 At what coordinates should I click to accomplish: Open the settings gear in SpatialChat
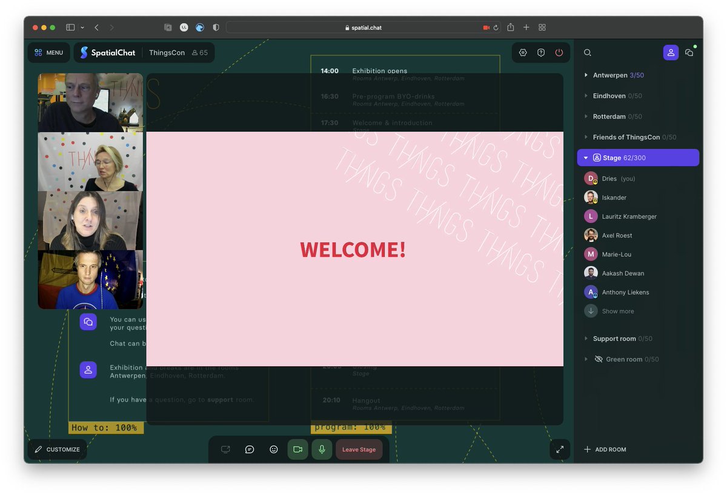click(523, 53)
